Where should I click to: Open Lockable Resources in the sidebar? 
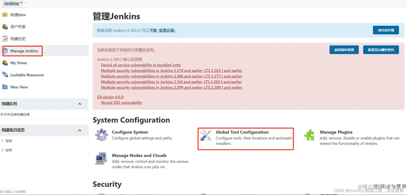pyautogui.click(x=27, y=75)
